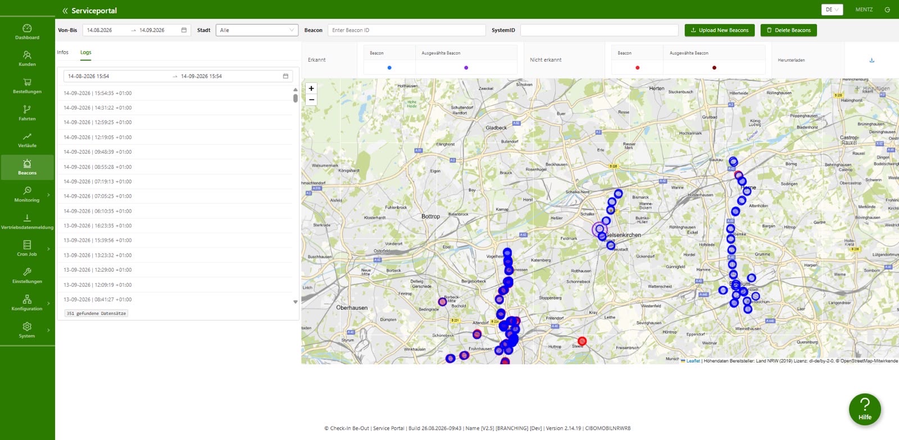Screen dimensions: 899x440
Task: Open the Dashboard sidebar icon
Action: (27, 28)
